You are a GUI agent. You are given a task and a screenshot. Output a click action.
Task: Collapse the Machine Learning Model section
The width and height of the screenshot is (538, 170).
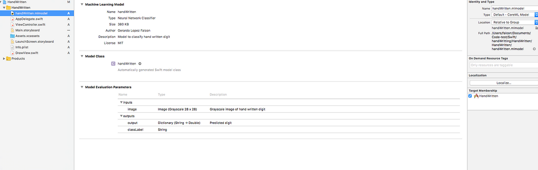click(x=82, y=4)
